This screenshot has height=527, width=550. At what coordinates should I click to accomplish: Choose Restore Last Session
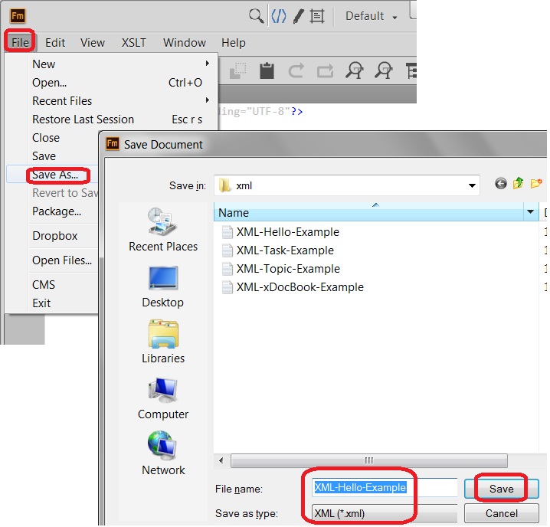click(x=112, y=119)
